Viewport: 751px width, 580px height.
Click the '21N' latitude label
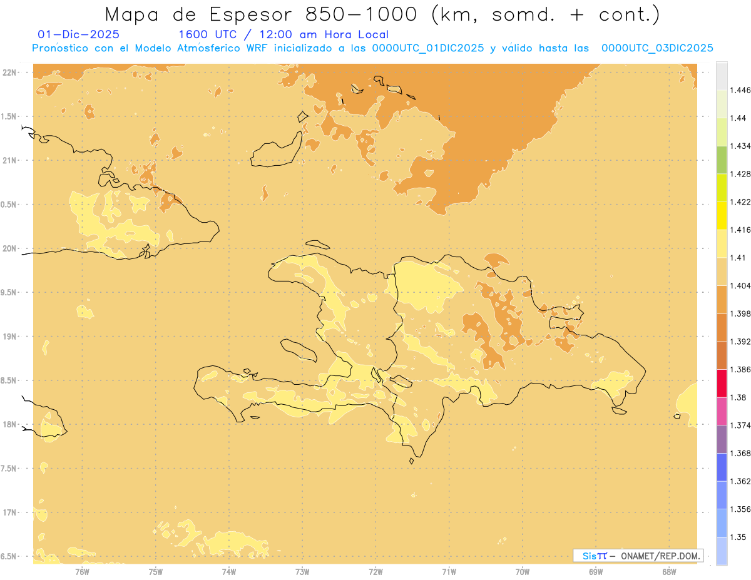pyautogui.click(x=9, y=161)
